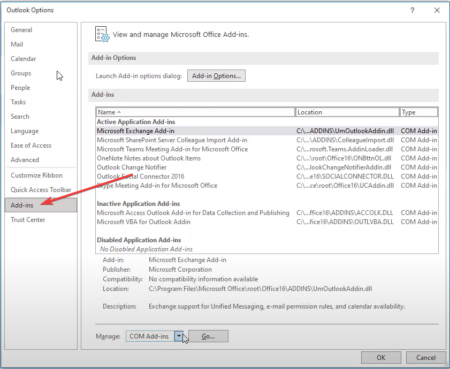Select Ease of Access category
The width and height of the screenshot is (450, 369).
[41, 145]
